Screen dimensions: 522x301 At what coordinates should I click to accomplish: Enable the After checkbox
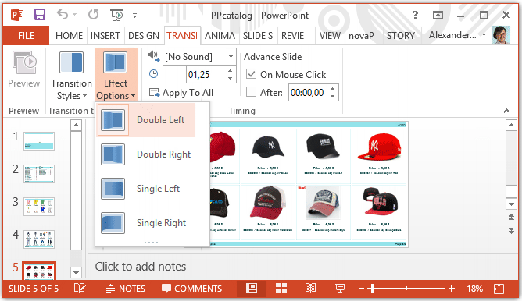(x=252, y=92)
